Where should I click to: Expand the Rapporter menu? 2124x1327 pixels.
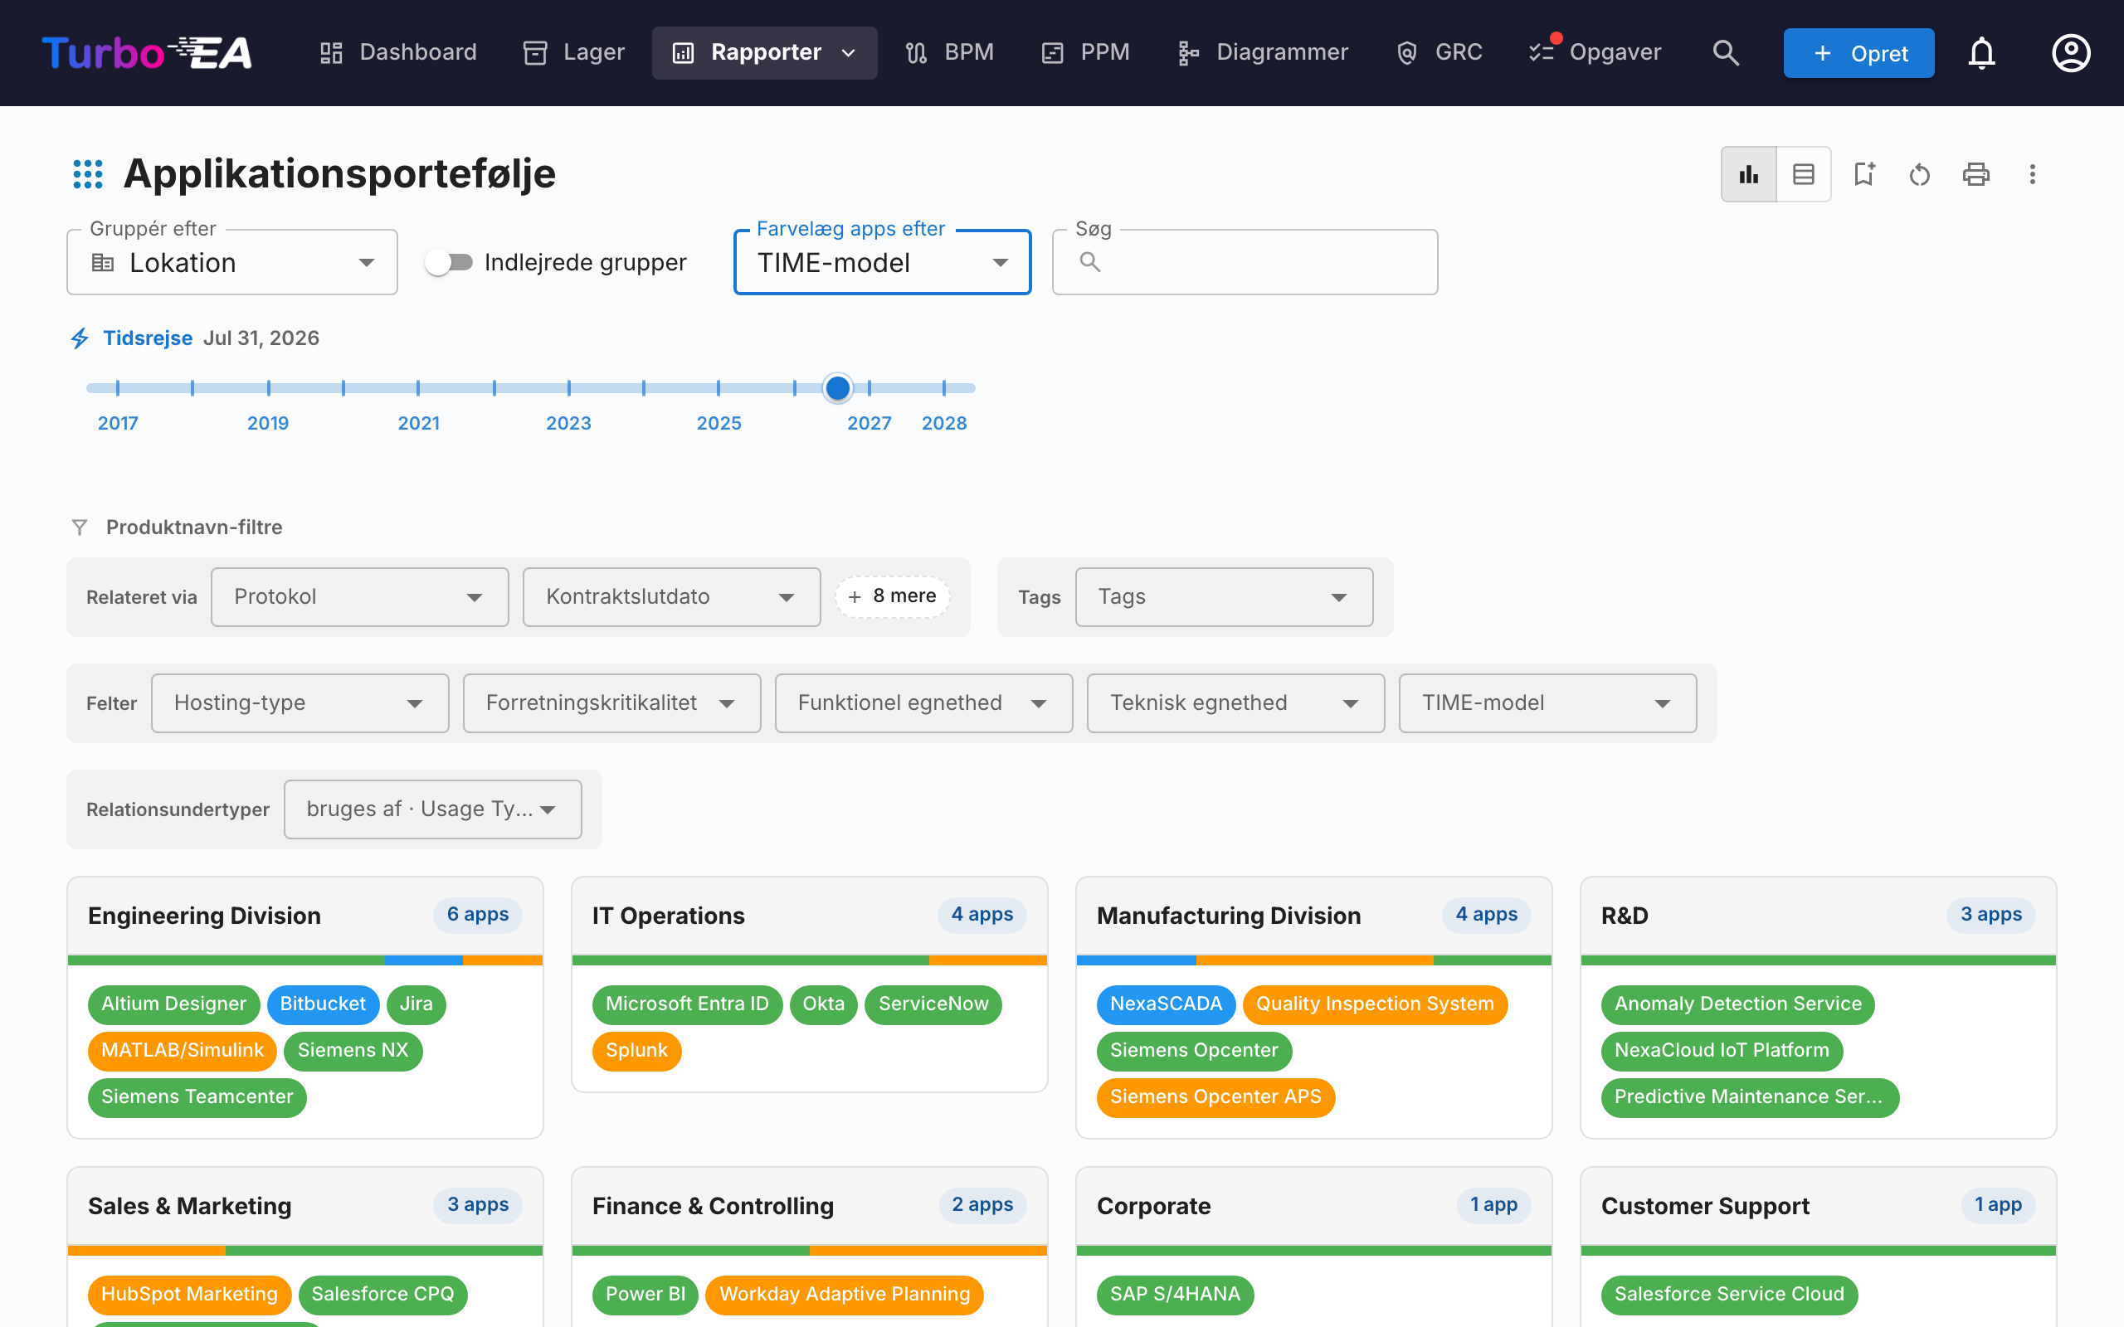click(x=764, y=52)
